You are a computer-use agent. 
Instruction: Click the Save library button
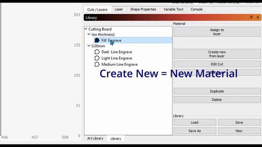coord(239,122)
